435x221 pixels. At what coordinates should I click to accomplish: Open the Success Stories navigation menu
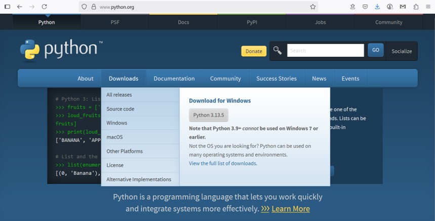pos(276,79)
